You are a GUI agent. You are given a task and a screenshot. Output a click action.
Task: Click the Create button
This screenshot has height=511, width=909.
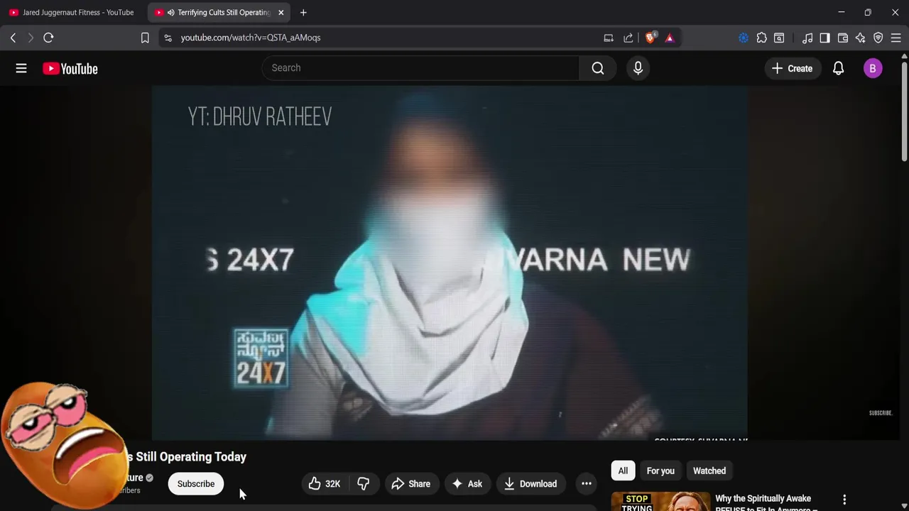[x=792, y=68]
